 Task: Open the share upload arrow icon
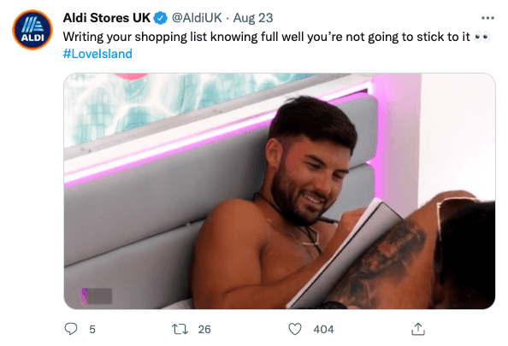tap(418, 329)
